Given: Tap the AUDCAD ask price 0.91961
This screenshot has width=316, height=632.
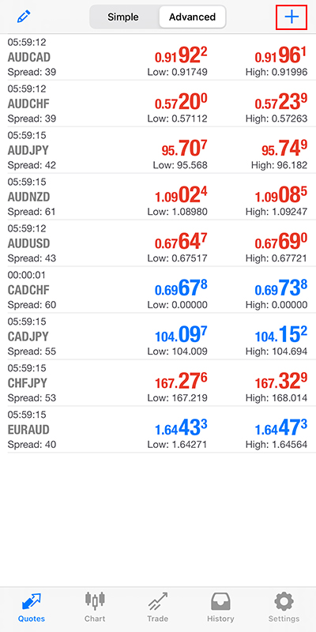Looking at the screenshot, I should pyautogui.click(x=278, y=56).
